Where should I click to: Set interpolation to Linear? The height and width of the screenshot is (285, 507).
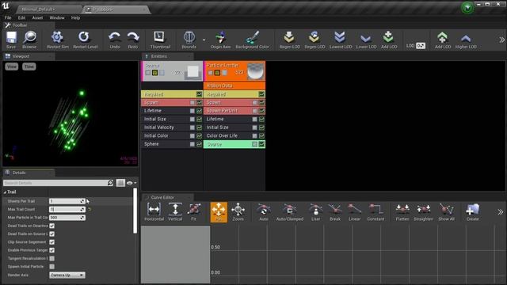coord(354,212)
